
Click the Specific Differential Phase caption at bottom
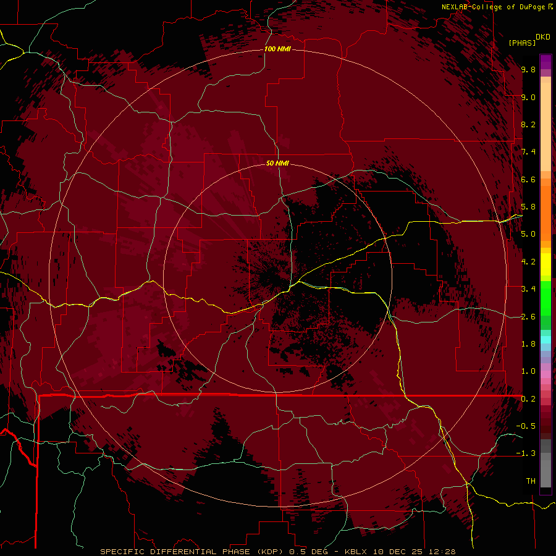277,552
